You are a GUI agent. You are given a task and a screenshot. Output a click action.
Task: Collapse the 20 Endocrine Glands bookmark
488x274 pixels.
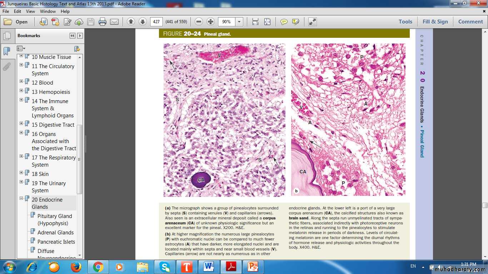21,198
